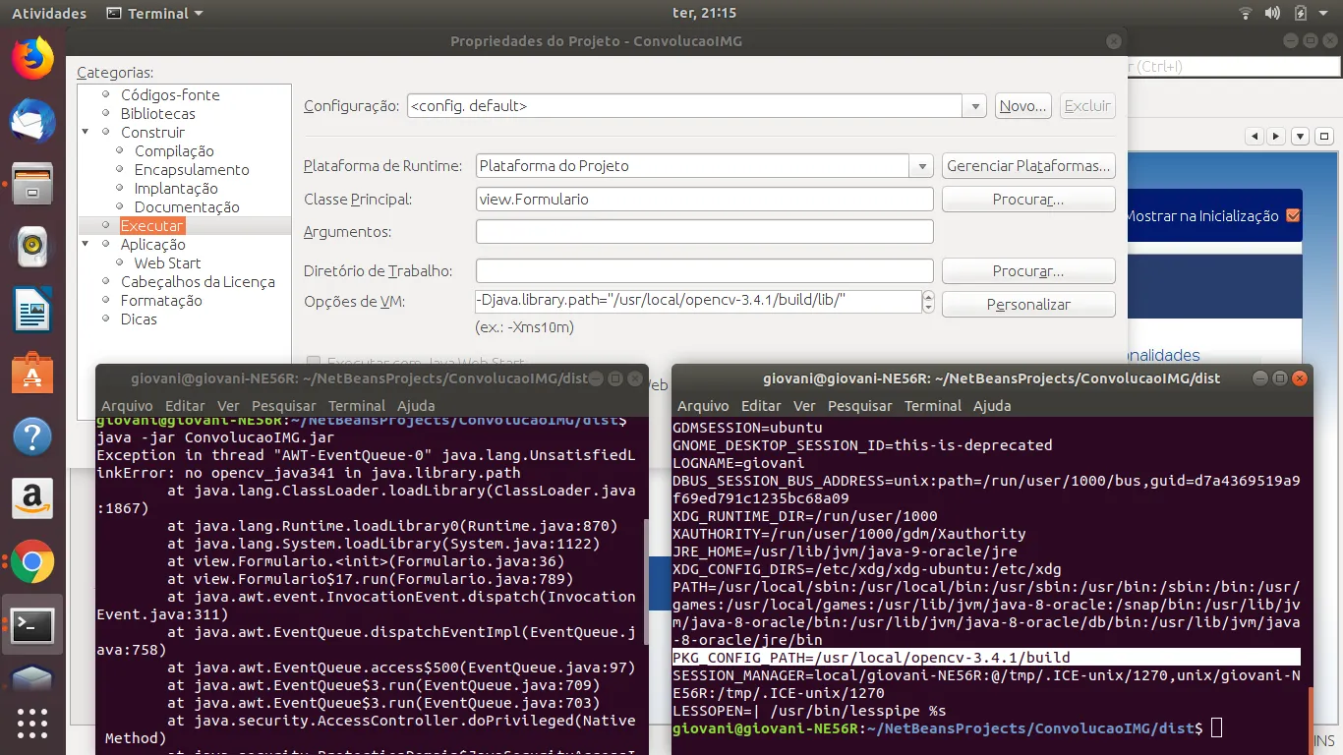
Task: Collapse the Construir category tree node
Action: [x=86, y=132]
